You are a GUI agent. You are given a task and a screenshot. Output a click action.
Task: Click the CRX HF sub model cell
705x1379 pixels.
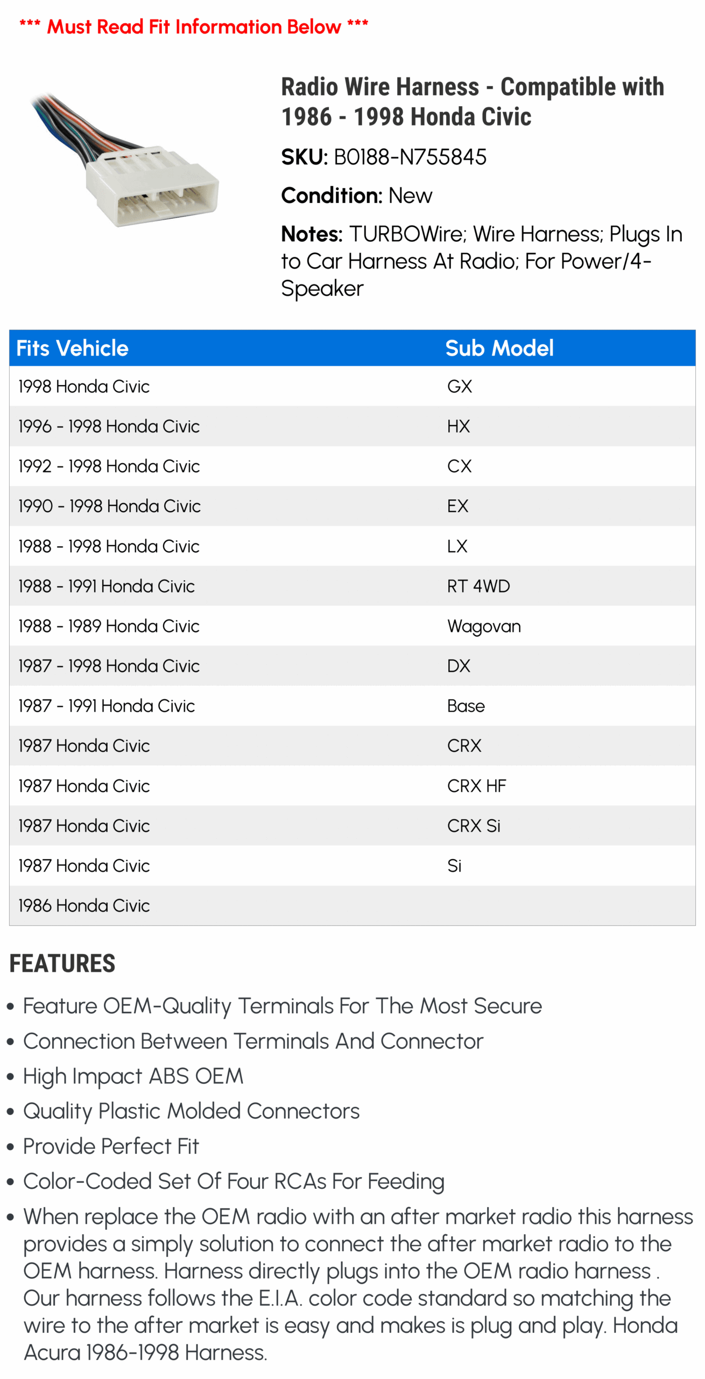click(x=476, y=786)
